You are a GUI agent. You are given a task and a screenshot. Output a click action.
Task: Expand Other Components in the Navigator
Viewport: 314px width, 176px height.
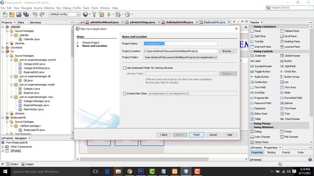[3, 147]
